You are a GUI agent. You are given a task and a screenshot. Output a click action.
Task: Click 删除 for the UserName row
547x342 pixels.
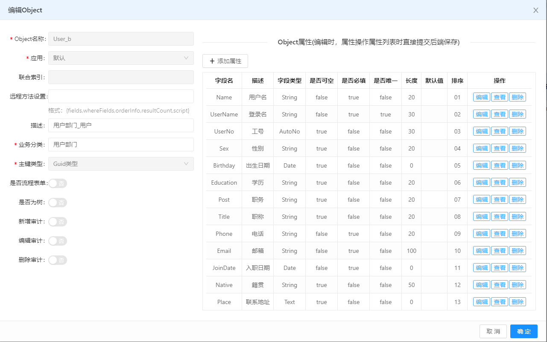point(518,114)
